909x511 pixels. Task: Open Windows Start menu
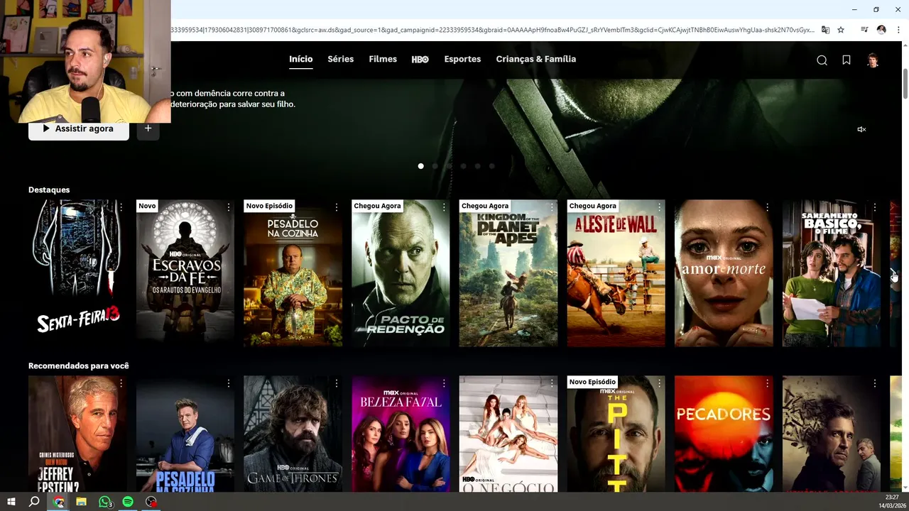coord(11,502)
